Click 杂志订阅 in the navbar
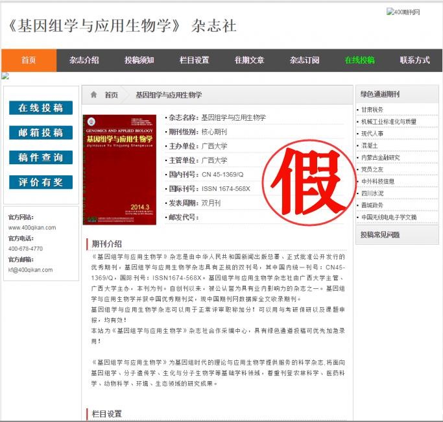Viewport: 443px width, 422px height. coord(305,60)
